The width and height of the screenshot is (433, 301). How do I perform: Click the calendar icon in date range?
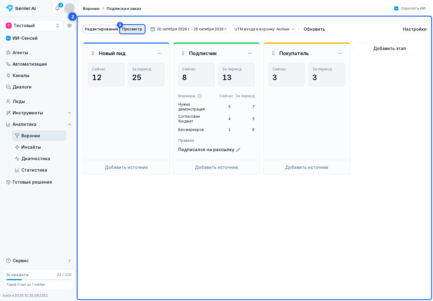coord(153,29)
